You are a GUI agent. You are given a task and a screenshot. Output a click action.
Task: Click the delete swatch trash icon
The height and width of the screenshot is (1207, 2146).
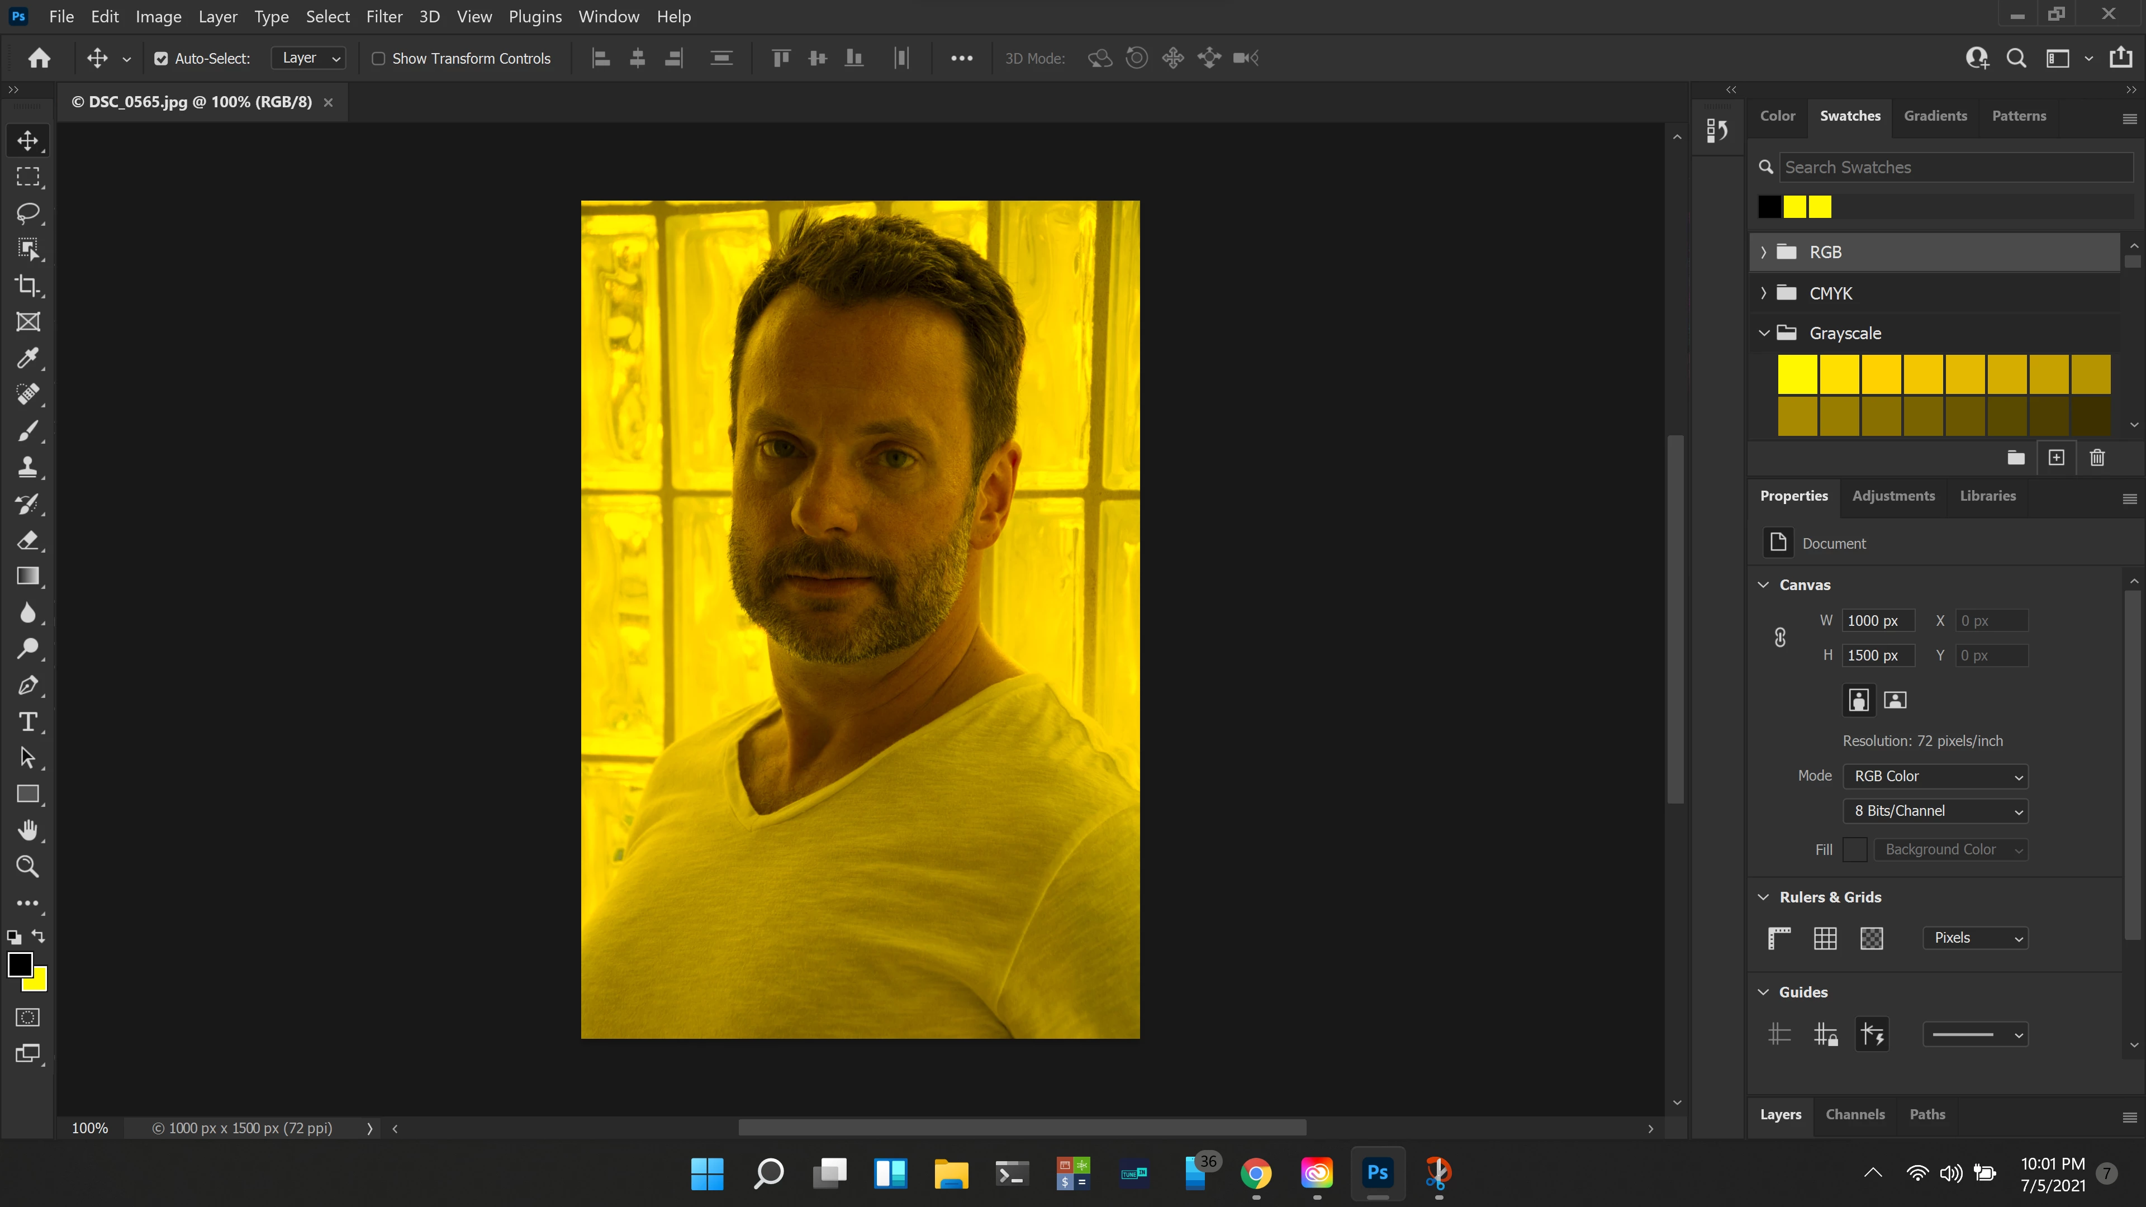2097,457
